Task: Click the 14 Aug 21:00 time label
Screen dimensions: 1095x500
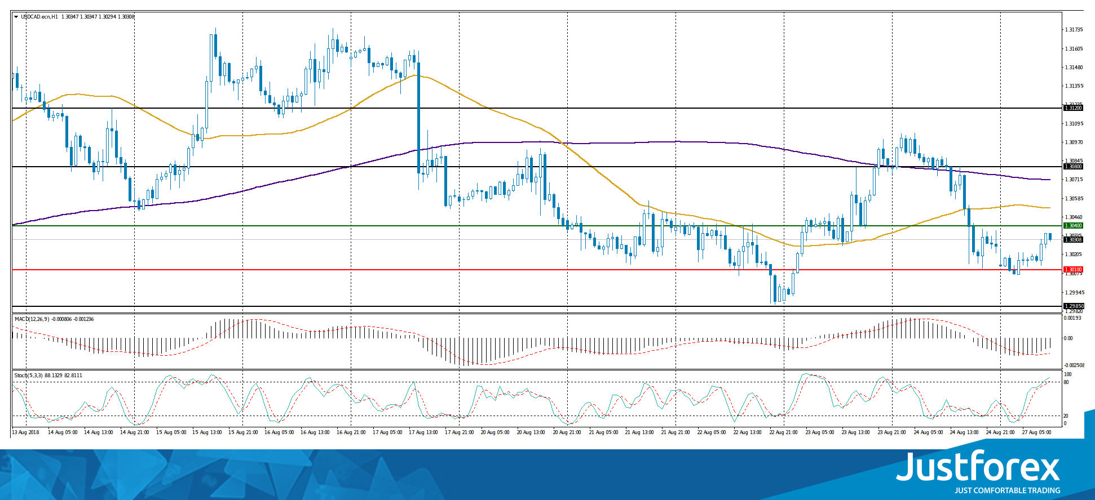Action: [x=135, y=432]
